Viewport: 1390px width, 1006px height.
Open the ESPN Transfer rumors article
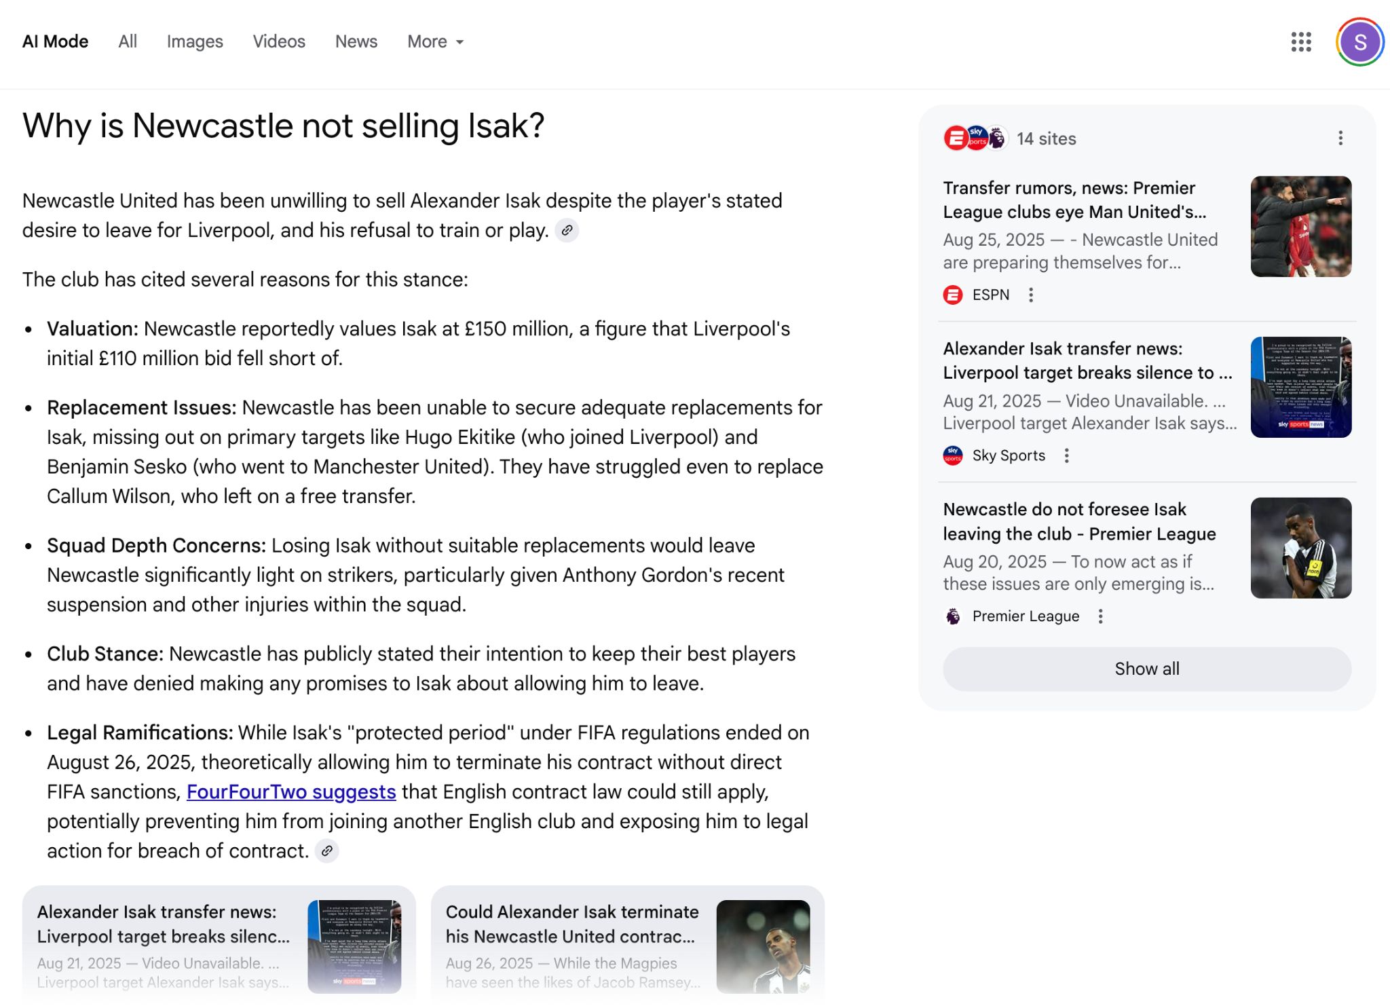pyautogui.click(x=1074, y=200)
